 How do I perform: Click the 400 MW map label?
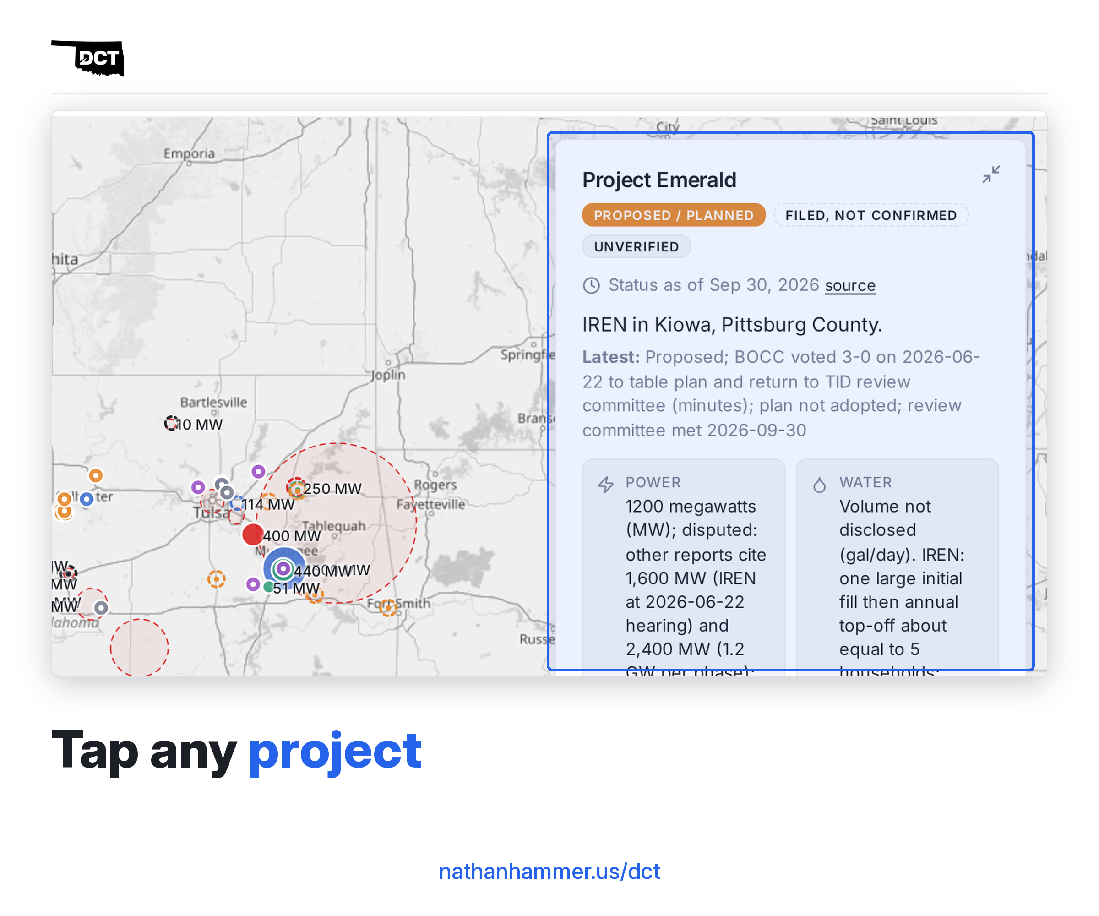tap(292, 535)
